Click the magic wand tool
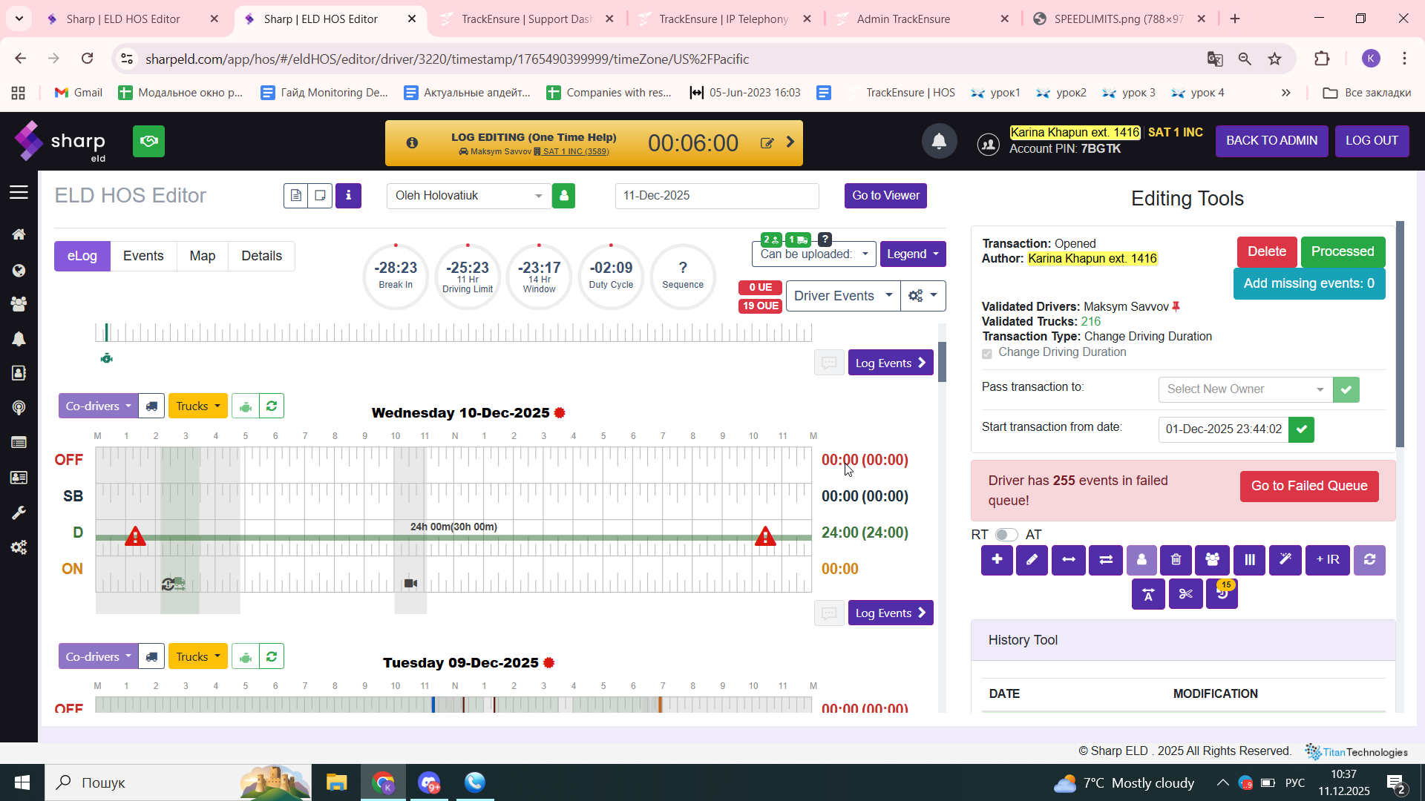Viewport: 1425px width, 801px height. pyautogui.click(x=1285, y=560)
